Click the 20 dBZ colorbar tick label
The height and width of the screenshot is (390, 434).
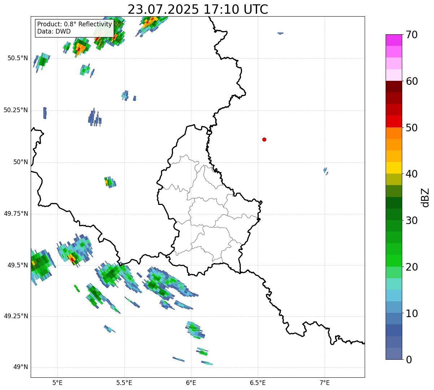click(412, 267)
